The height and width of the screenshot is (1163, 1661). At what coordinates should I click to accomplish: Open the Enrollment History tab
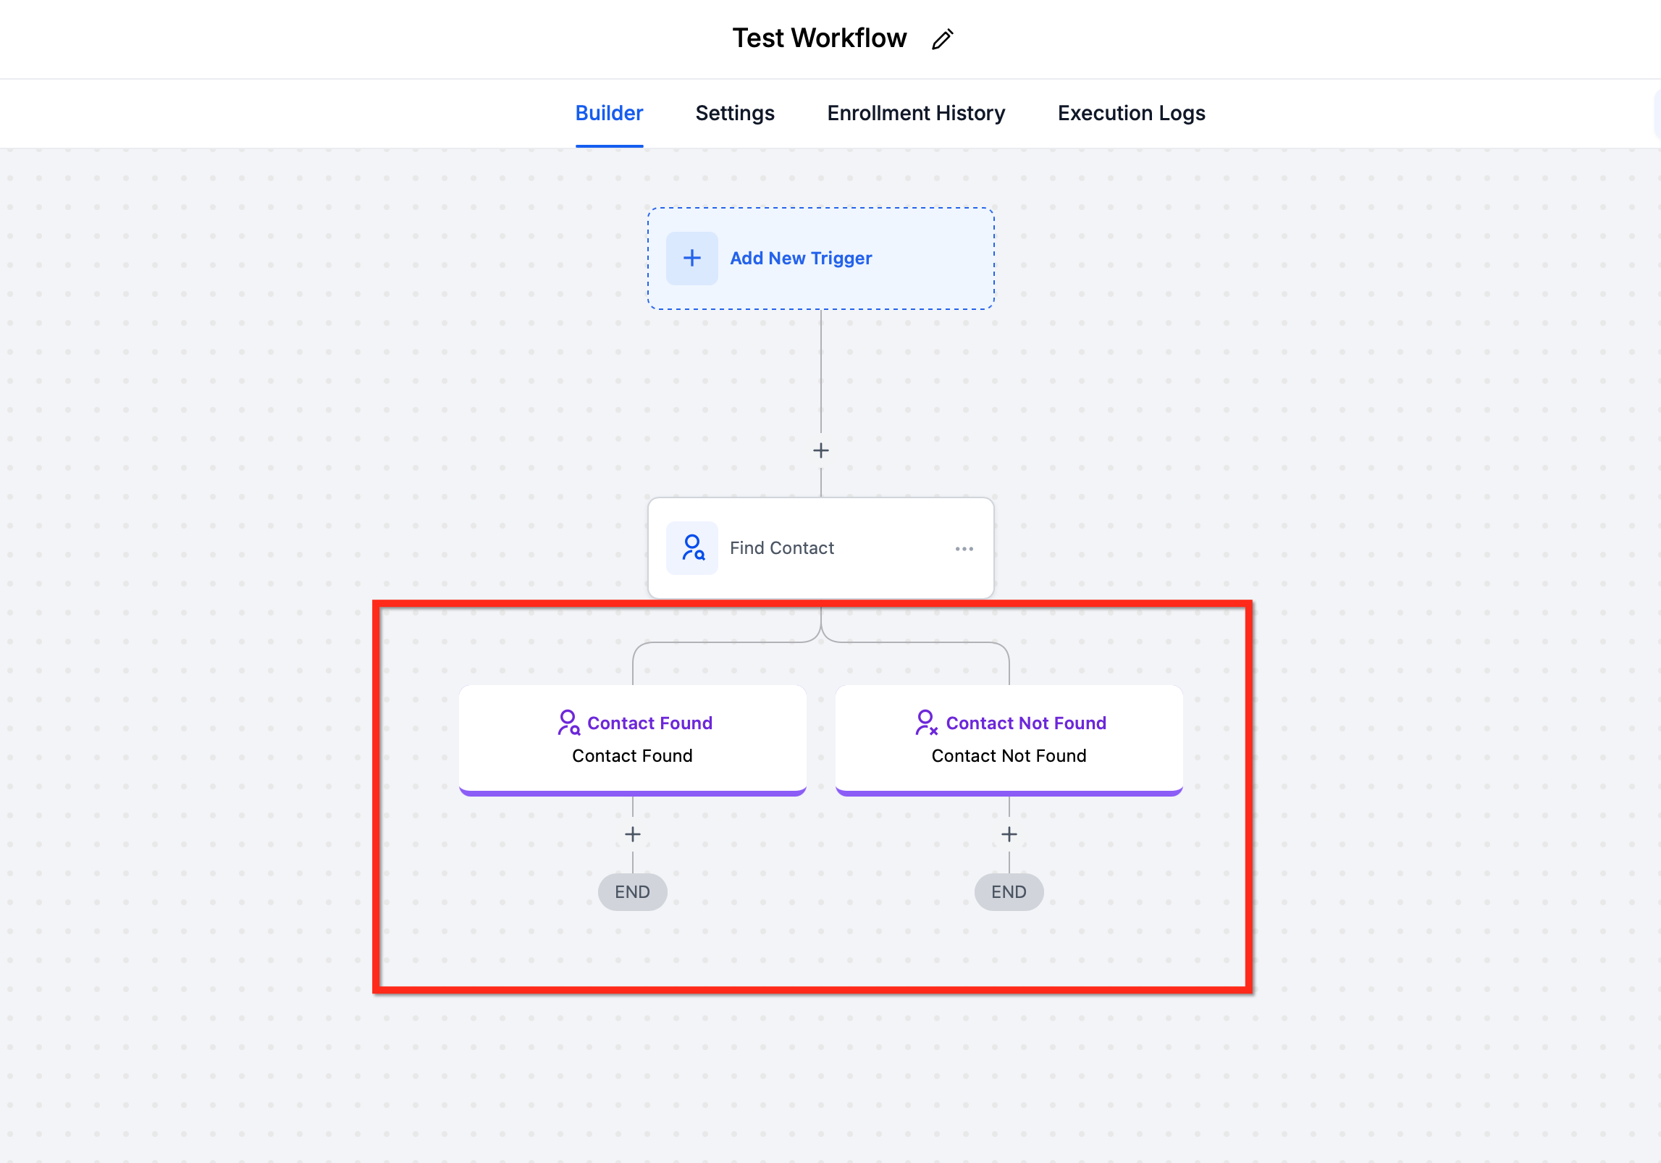point(915,114)
